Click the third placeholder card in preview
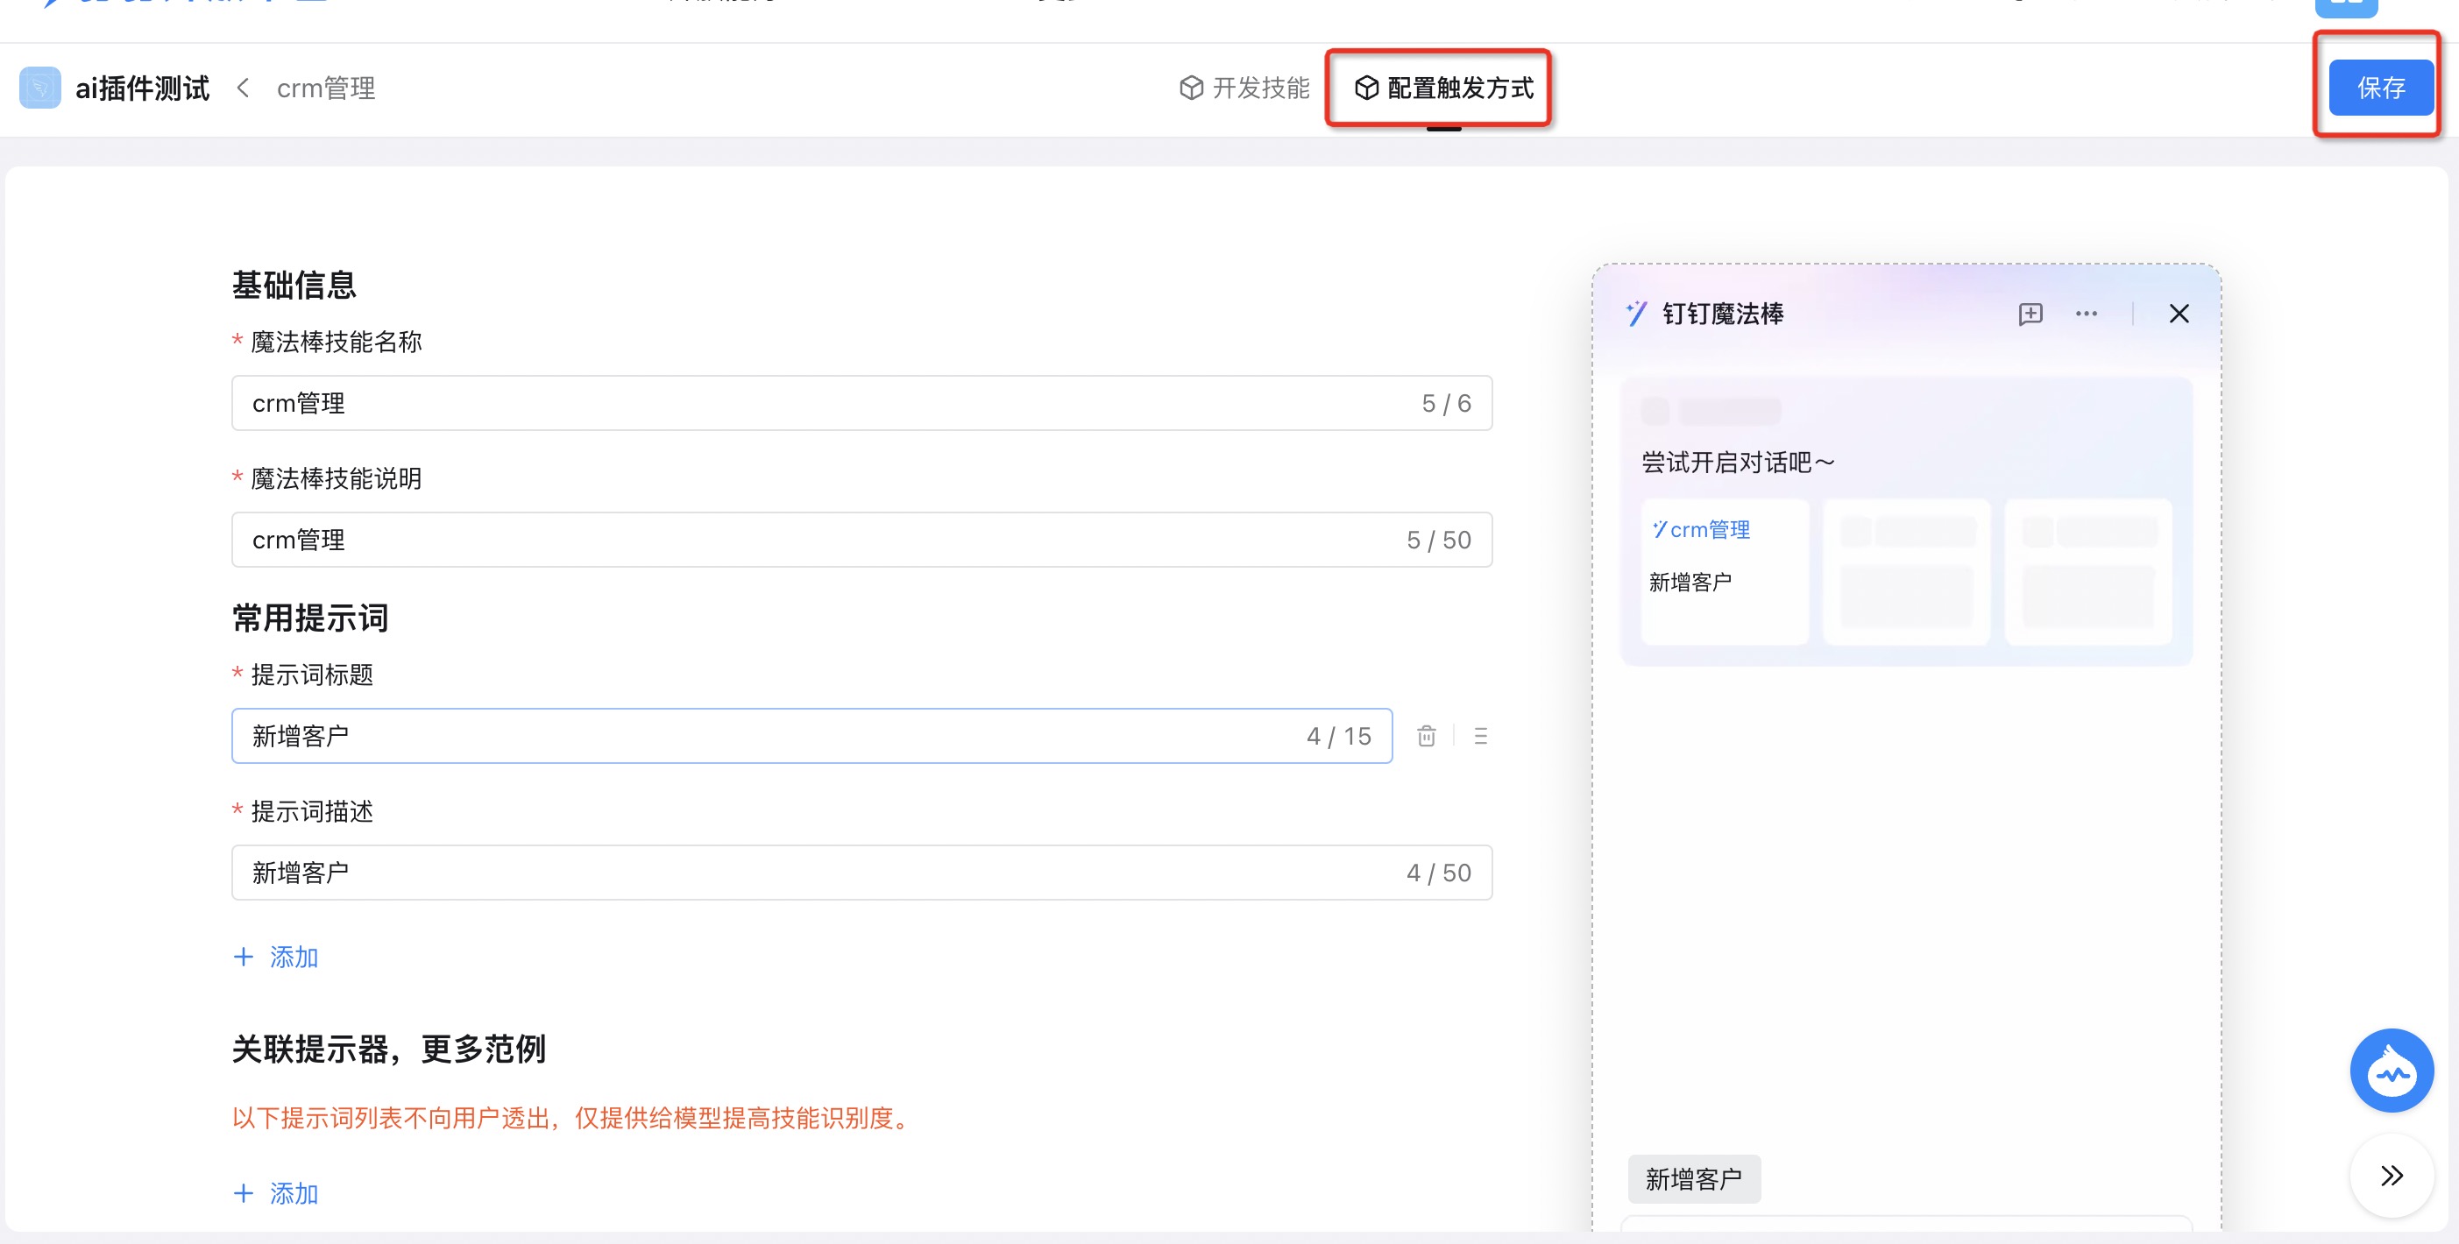Screen dimensions: 2459x1244 (2087, 570)
